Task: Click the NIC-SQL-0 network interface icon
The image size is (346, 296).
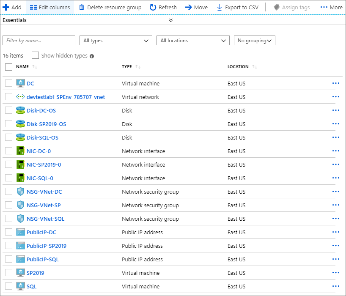Action: click(x=21, y=178)
